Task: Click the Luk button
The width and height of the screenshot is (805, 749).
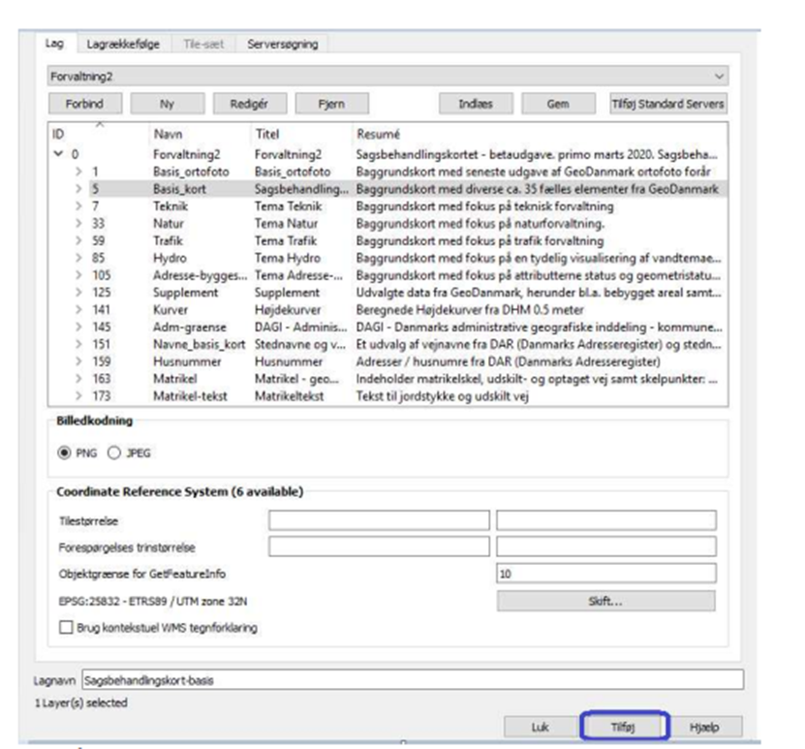Action: pyautogui.click(x=541, y=727)
